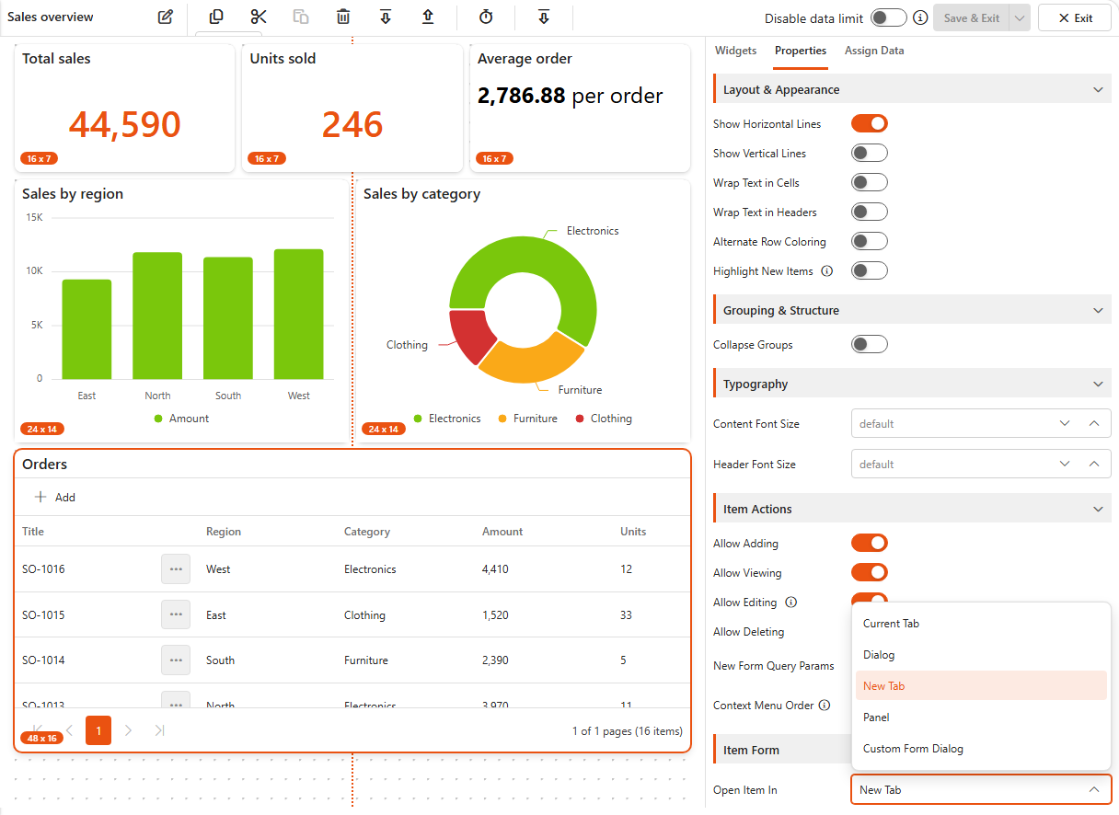Jump to last page in Orders pager
1119x815 pixels.
pos(159,730)
